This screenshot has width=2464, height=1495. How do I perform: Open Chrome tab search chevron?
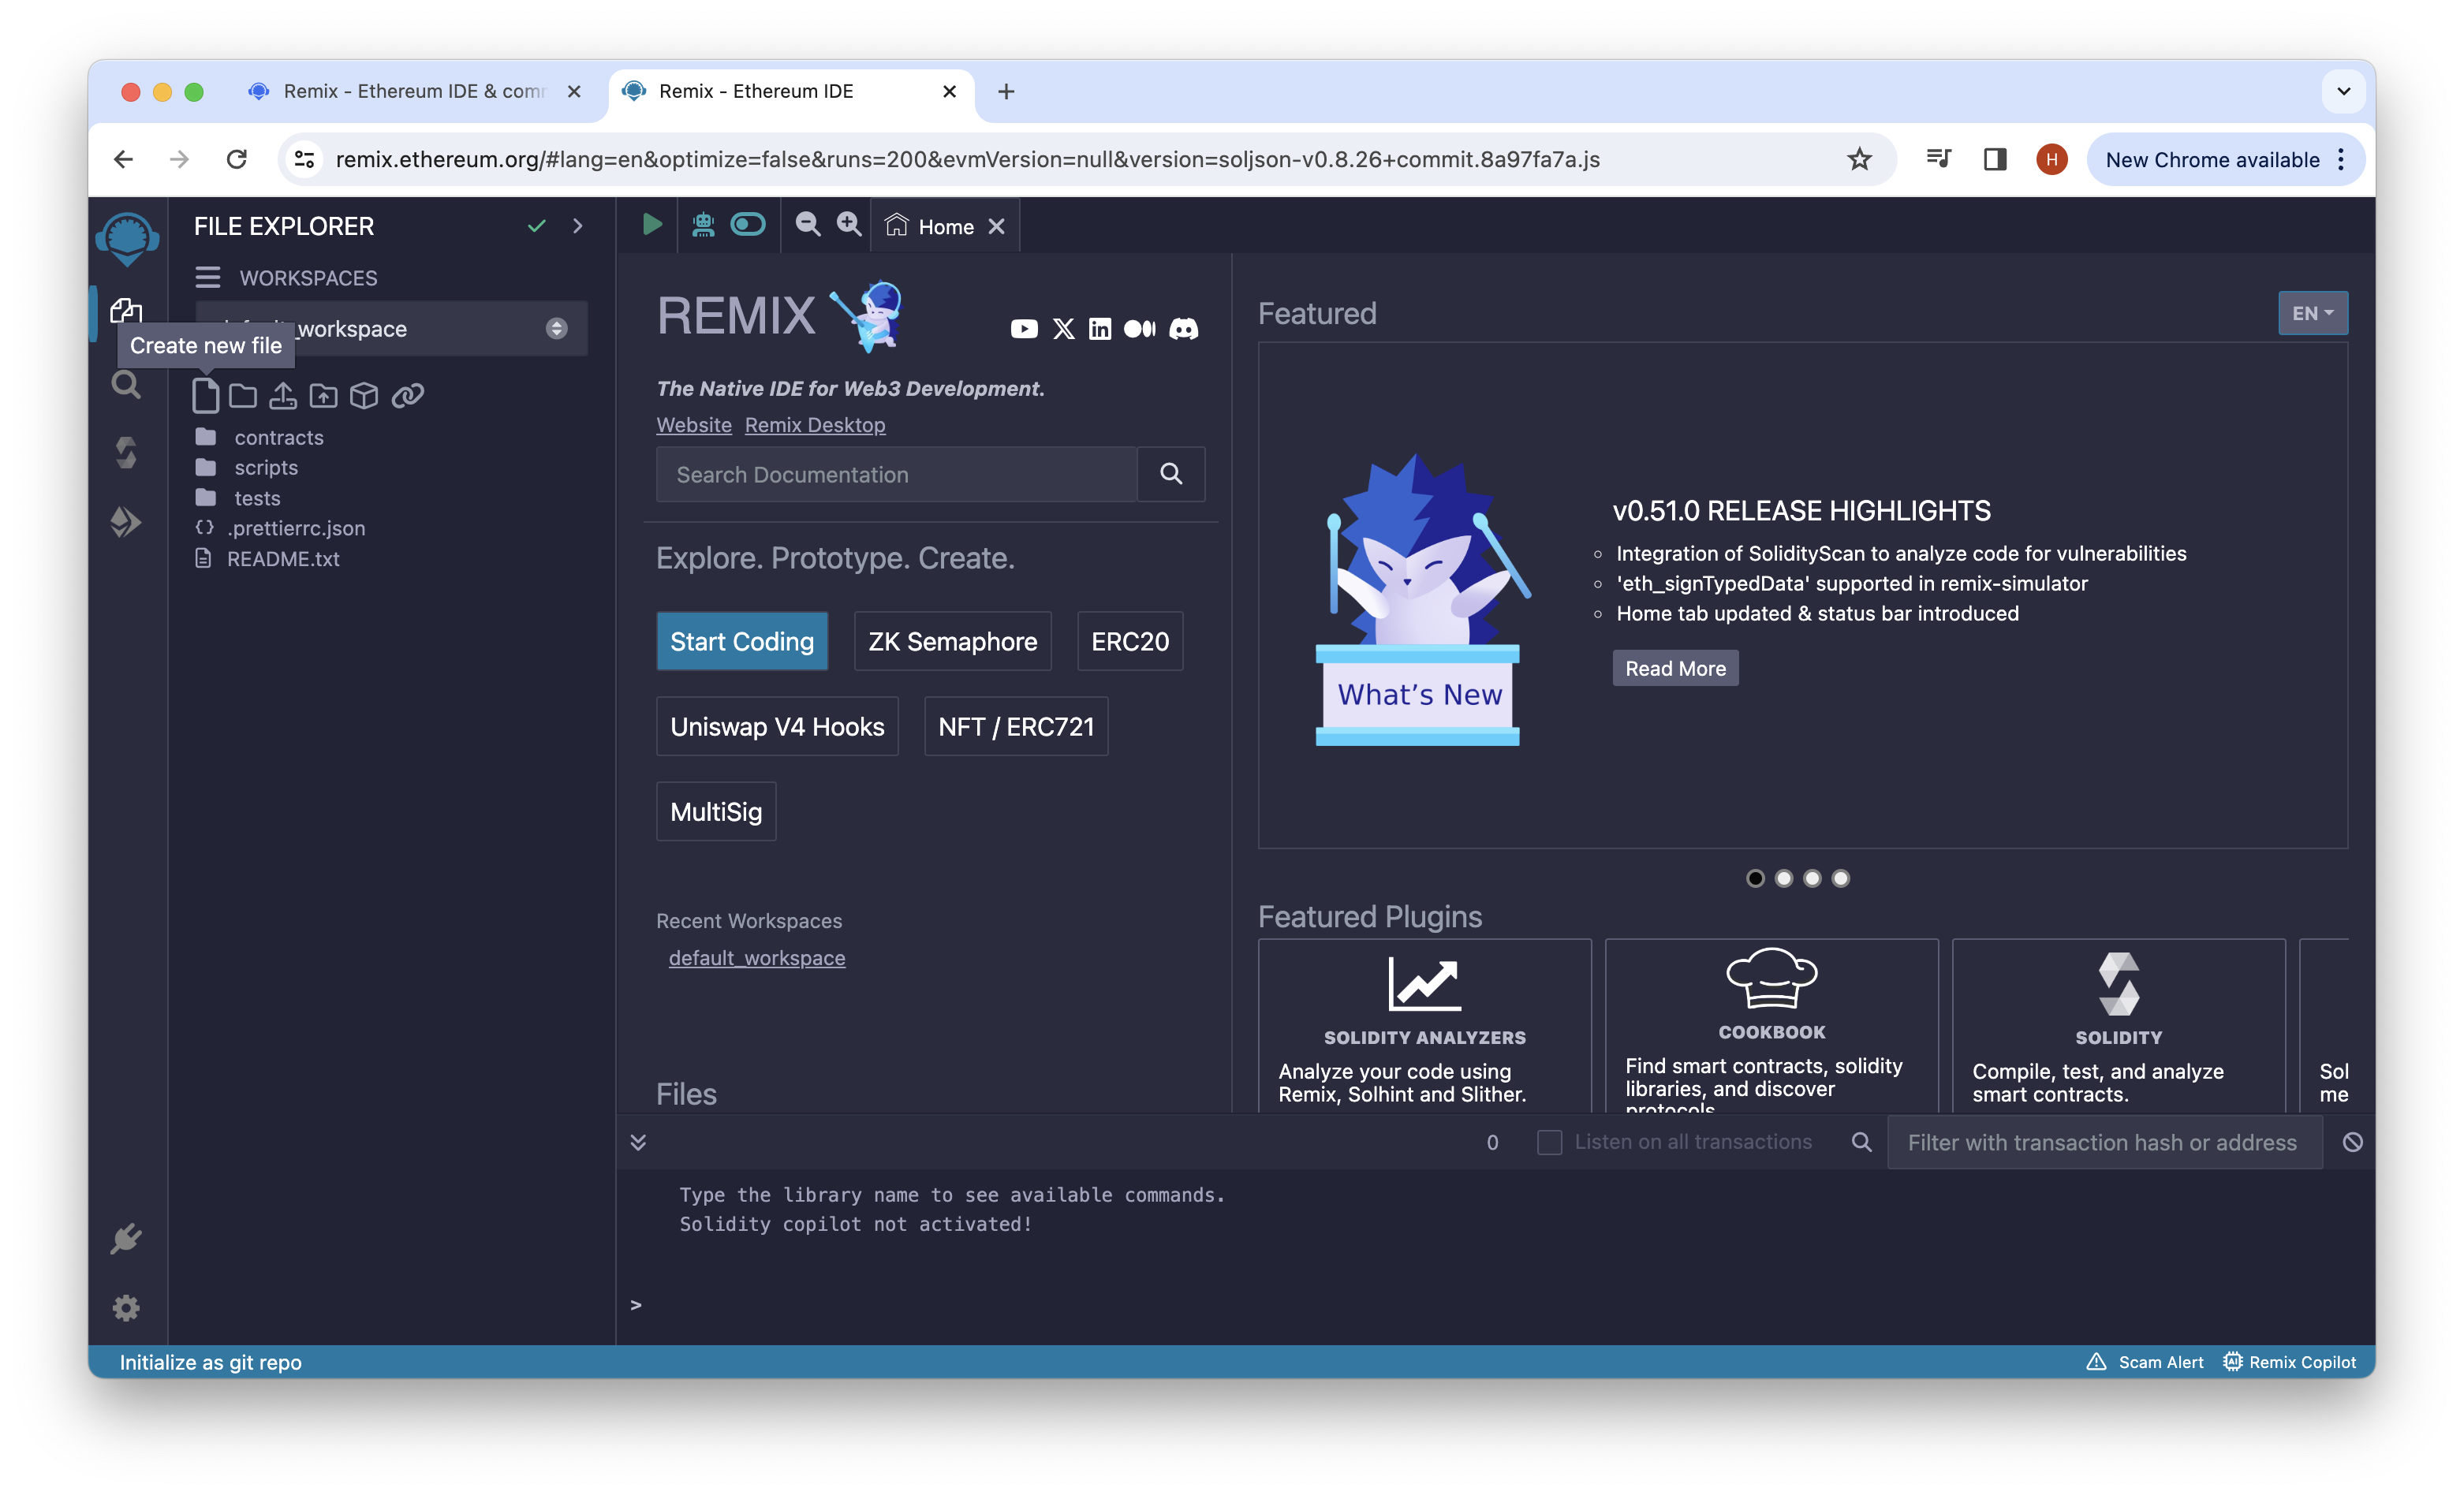[x=2343, y=91]
